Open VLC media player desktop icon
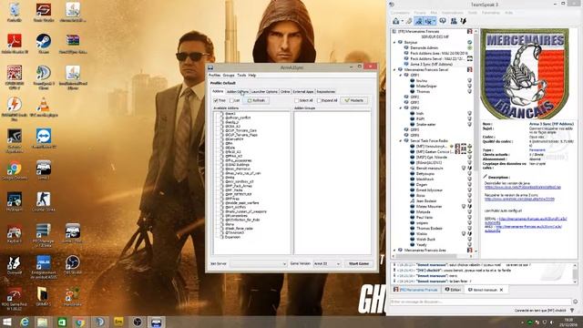 click(44, 108)
